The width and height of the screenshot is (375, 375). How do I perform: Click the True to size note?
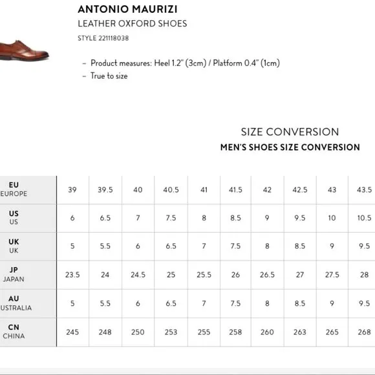pos(109,76)
